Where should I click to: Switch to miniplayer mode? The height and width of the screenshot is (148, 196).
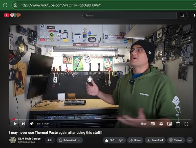pyautogui.click(x=170, y=124)
